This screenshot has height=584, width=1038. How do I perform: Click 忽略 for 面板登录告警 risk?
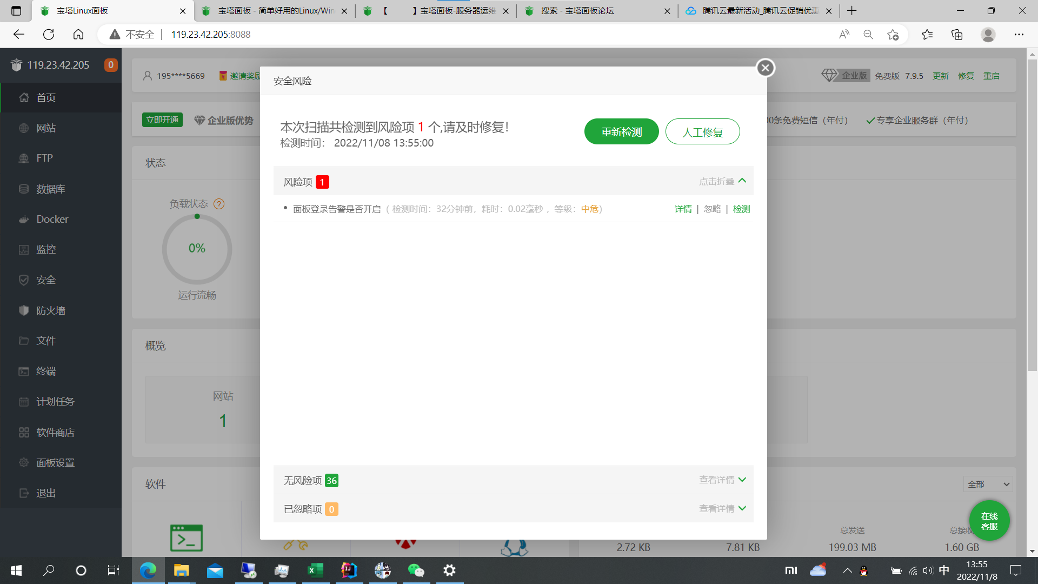click(x=712, y=209)
